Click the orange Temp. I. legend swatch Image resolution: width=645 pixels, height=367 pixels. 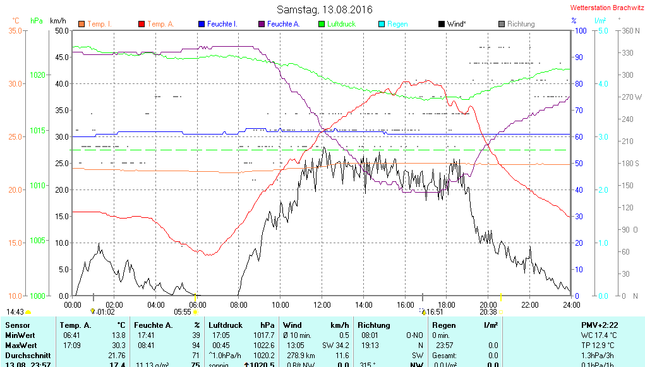(81, 24)
